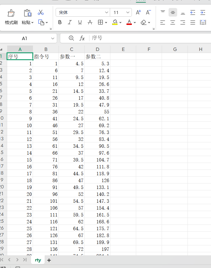Toggle underline formatting
Viewport: 211px width, 268px height.
click(x=80, y=22)
